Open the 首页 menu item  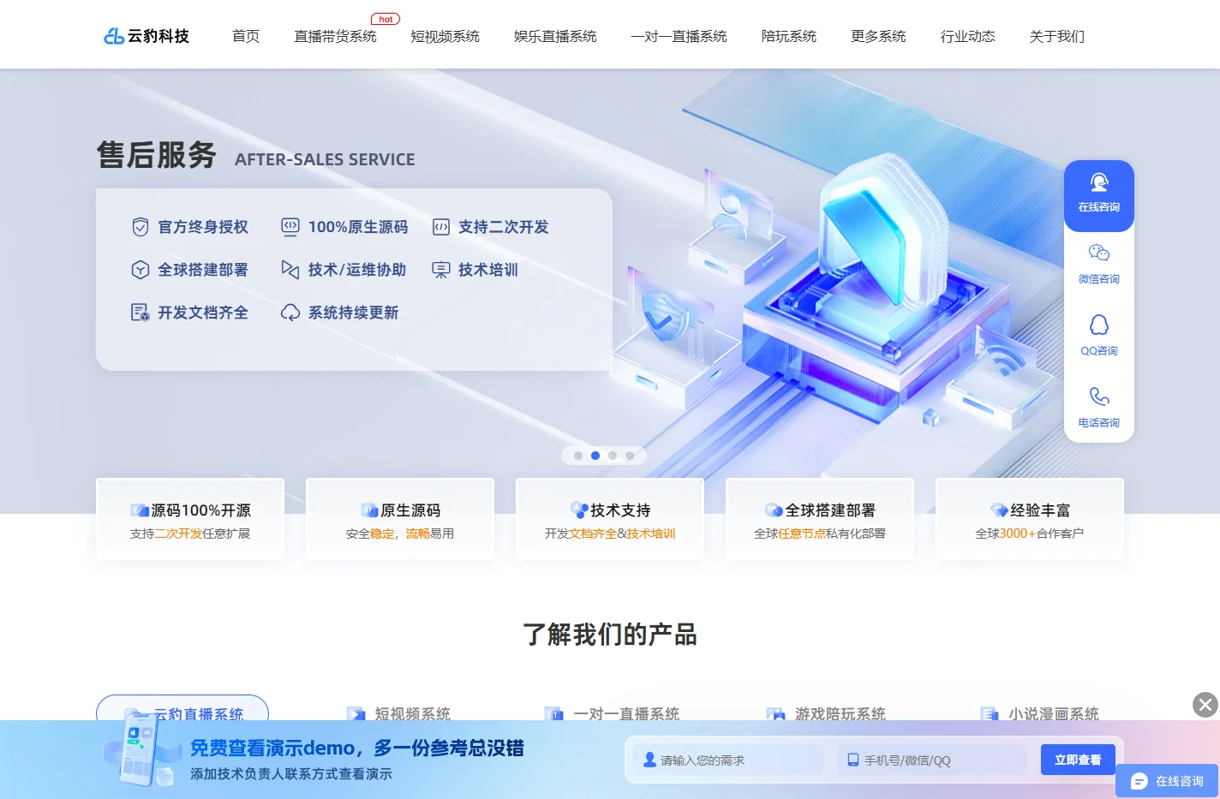pyautogui.click(x=246, y=36)
